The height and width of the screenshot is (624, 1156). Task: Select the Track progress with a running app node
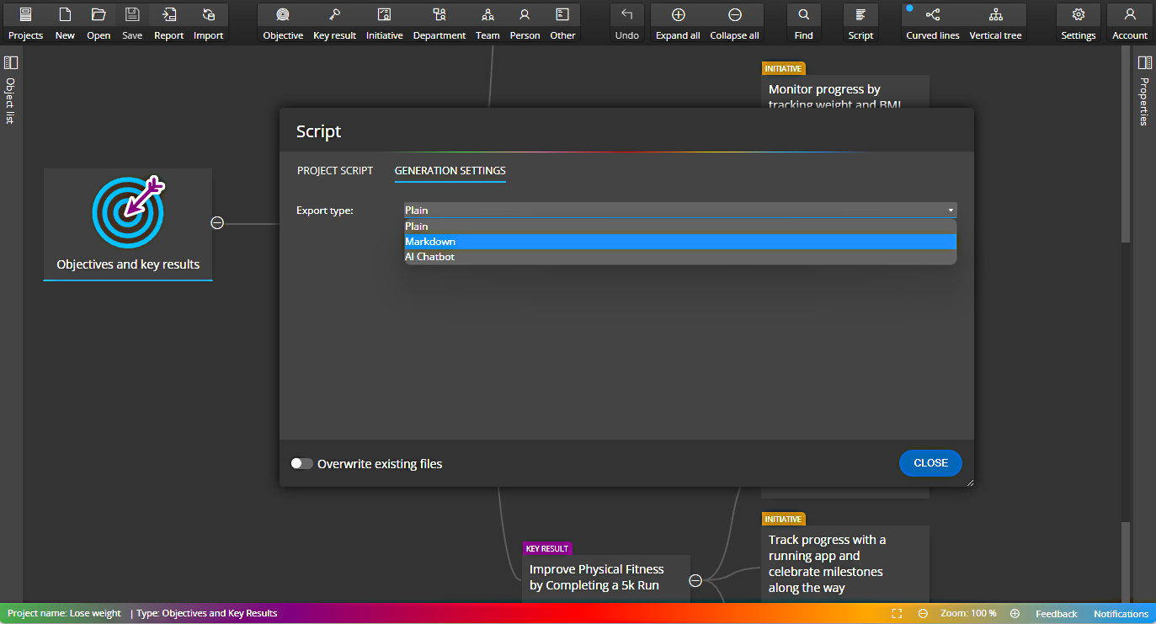(x=845, y=563)
